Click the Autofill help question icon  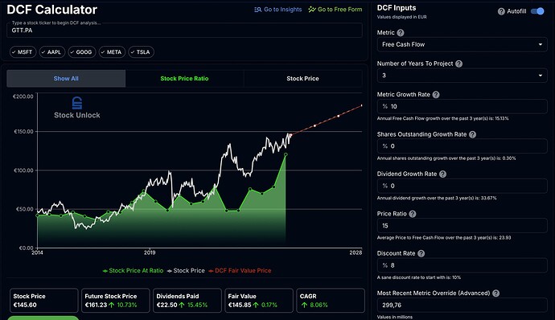501,11
